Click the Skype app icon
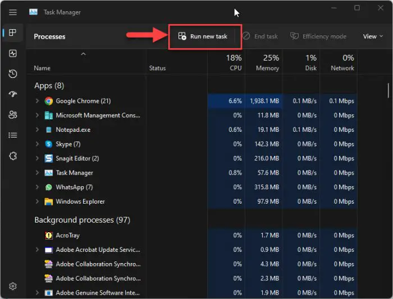393x299 pixels. tap(49, 144)
